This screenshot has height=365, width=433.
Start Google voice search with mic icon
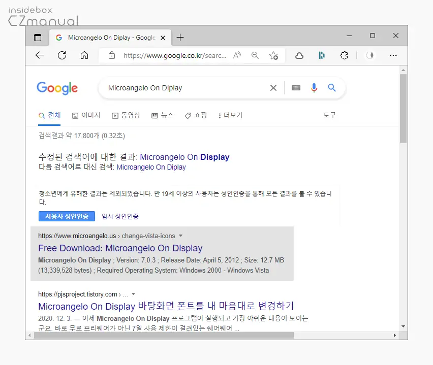coord(314,88)
